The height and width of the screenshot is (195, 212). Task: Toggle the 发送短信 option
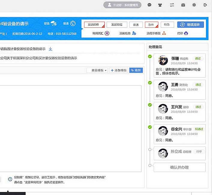[117, 25]
